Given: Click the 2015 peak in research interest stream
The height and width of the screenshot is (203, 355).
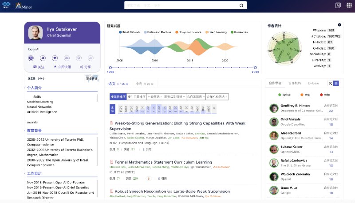Looking at the screenshot, I should point(198,47).
